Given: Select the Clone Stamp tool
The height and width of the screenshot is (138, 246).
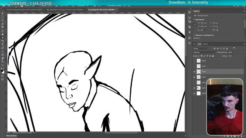Looking at the screenshot, I should pyautogui.click(x=3, y=34).
